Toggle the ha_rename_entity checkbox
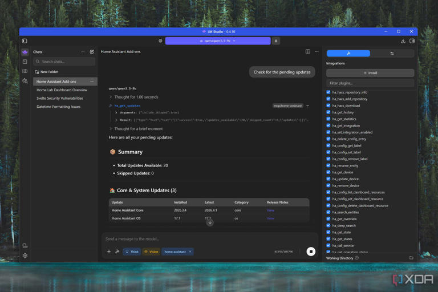Screen dimensions: 438x292 coord(328,165)
